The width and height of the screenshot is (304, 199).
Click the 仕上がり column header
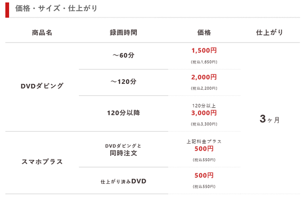[x=269, y=33]
